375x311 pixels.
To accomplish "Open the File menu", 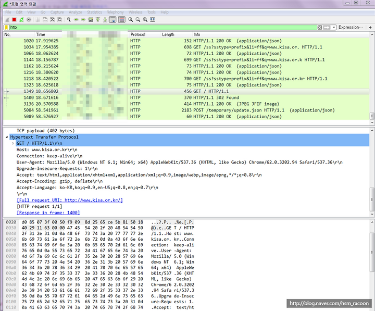I will click(8, 12).
